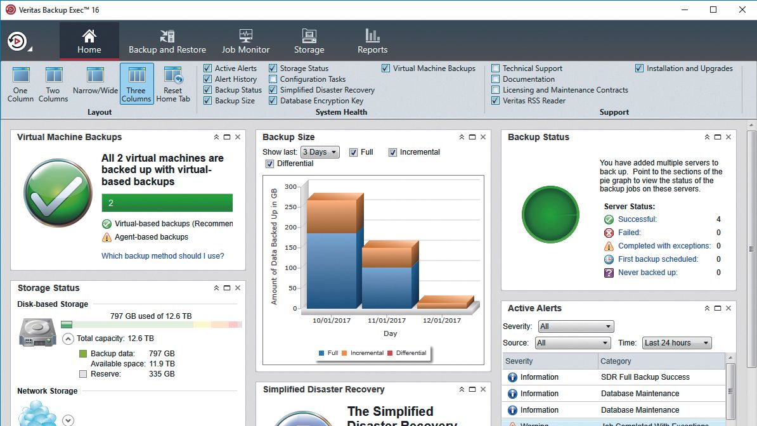This screenshot has width=757, height=426.
Task: Click the Successful server status link
Action: click(x=637, y=219)
